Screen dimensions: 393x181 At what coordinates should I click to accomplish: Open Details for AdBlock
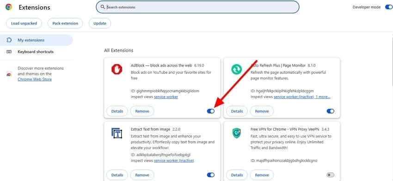(x=117, y=111)
